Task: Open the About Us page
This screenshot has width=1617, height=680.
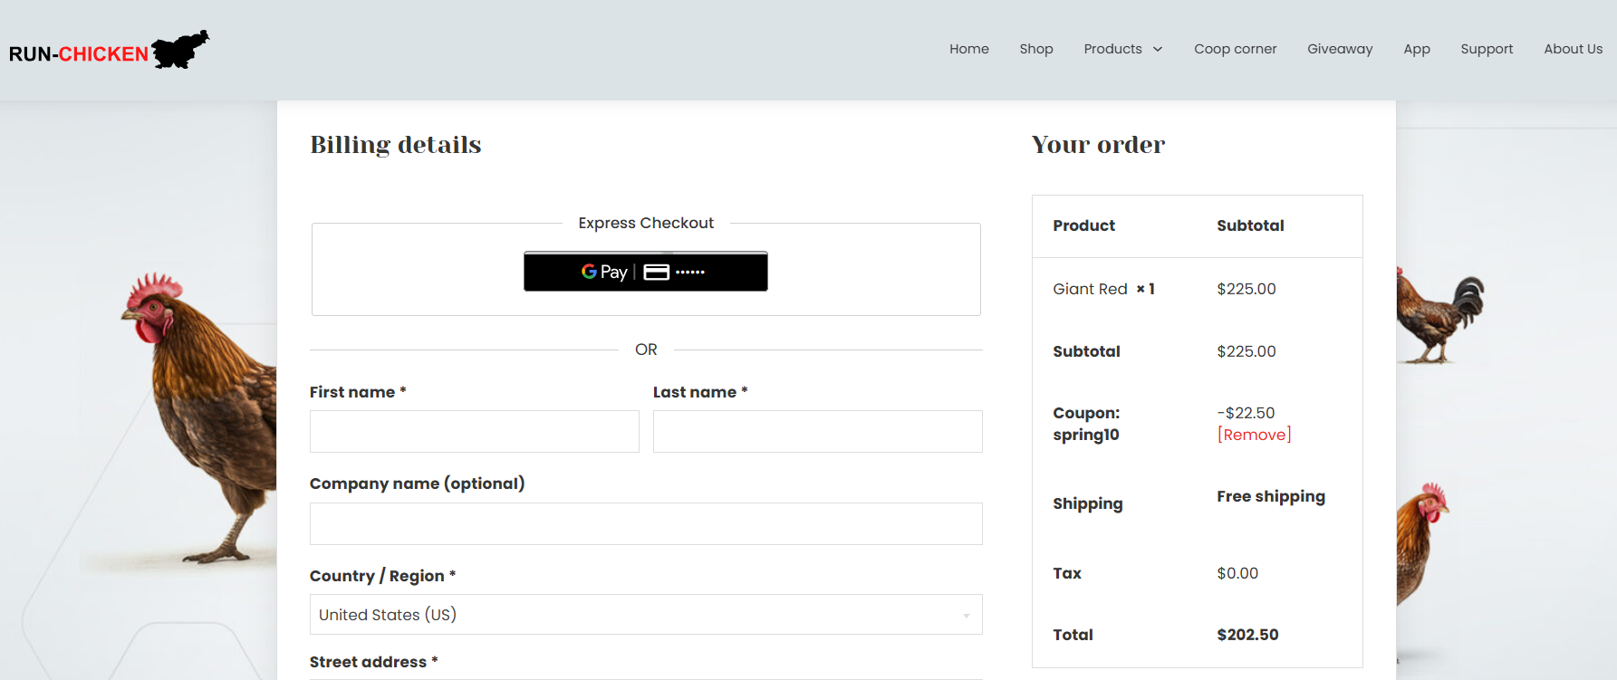Action: (1574, 49)
